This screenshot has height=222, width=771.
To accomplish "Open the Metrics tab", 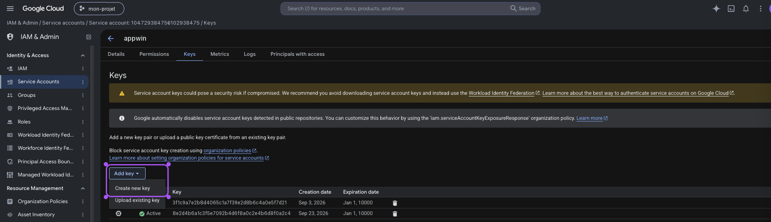I will pos(220,54).
